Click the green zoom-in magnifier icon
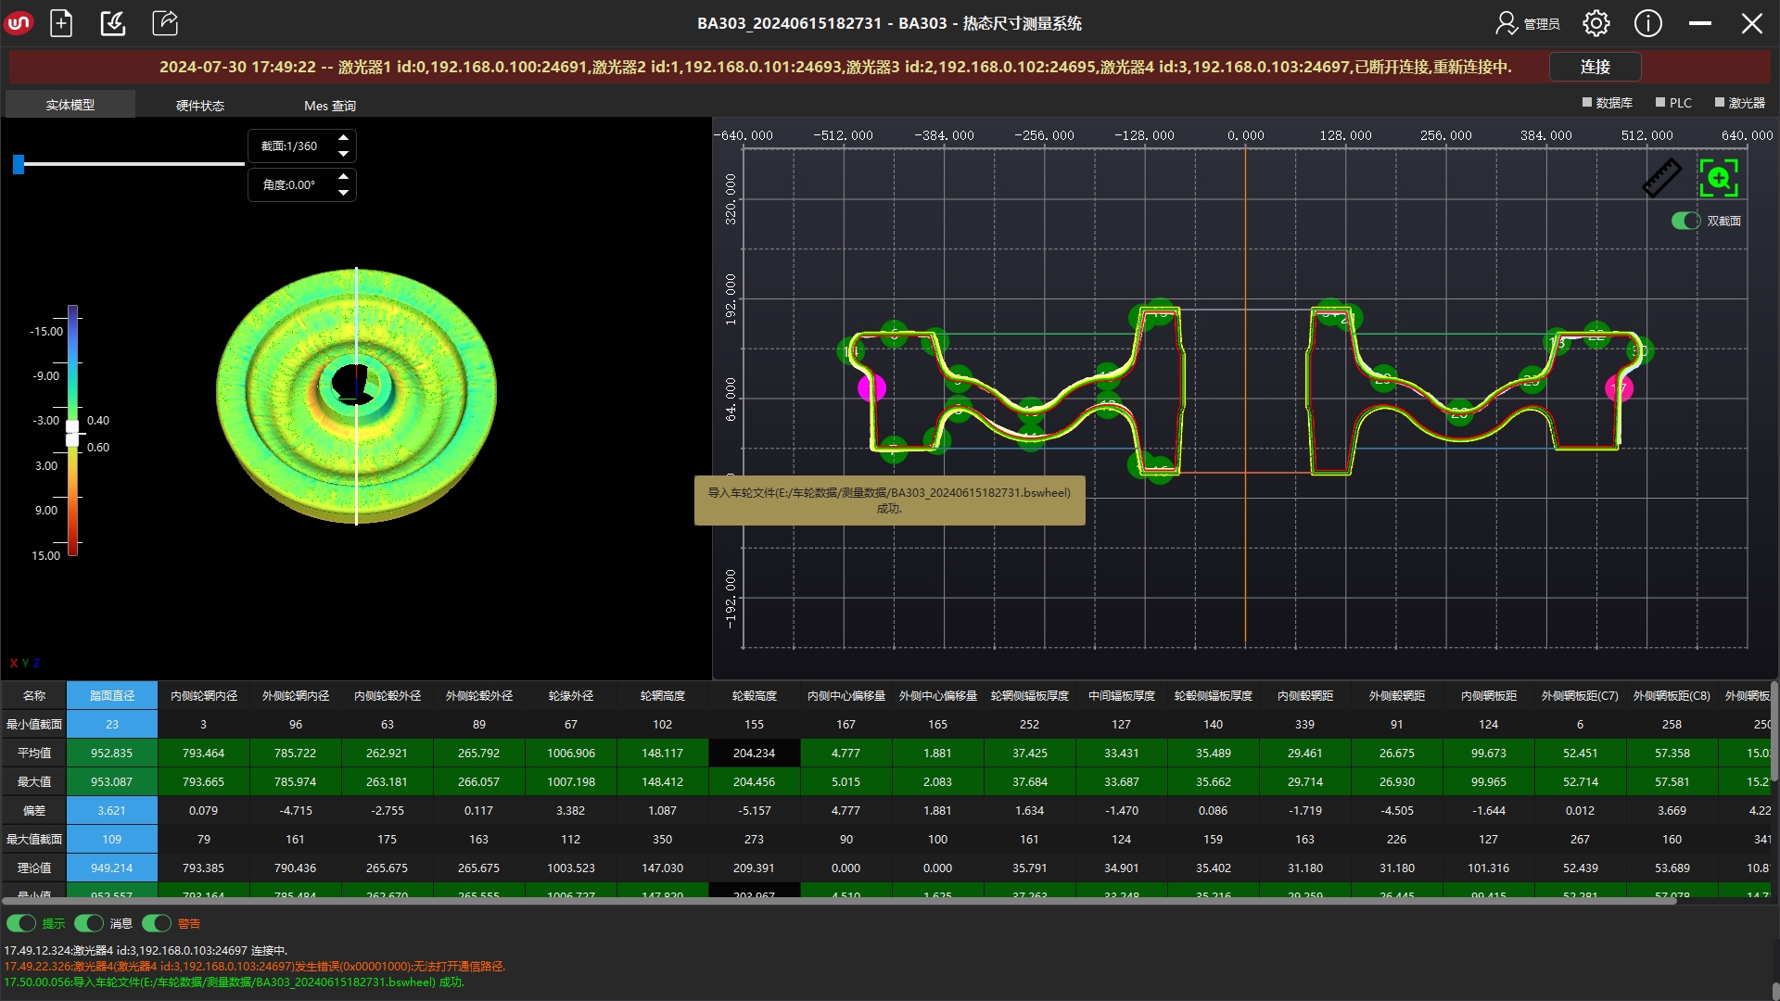The image size is (1780, 1001). point(1719,178)
